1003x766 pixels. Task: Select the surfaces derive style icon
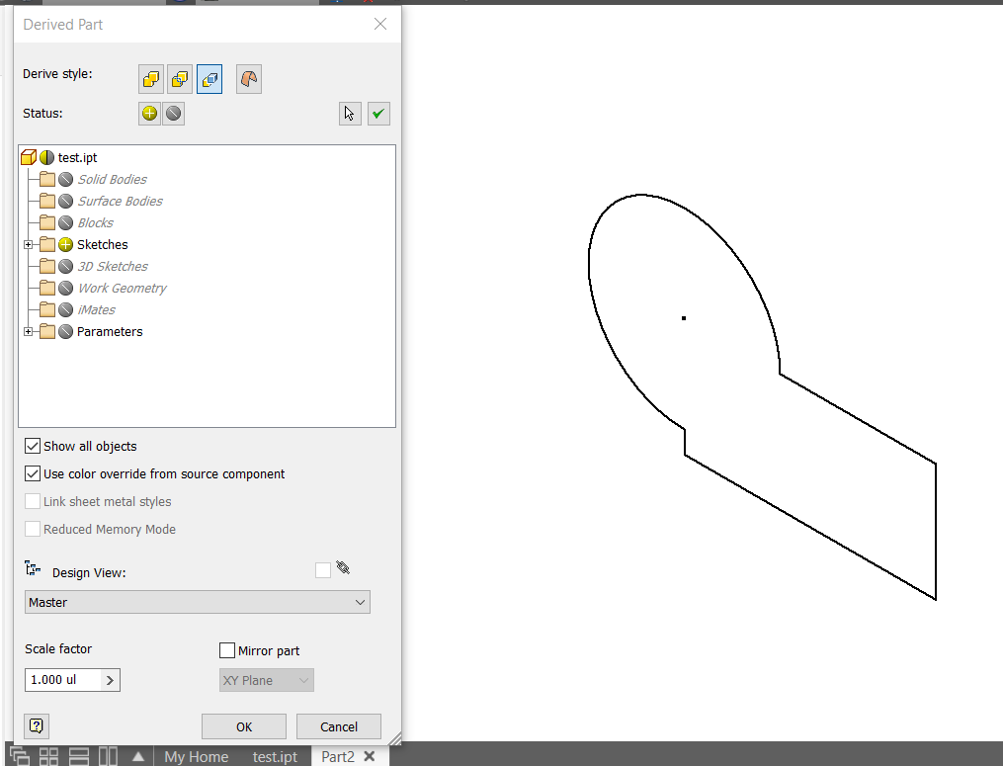249,79
